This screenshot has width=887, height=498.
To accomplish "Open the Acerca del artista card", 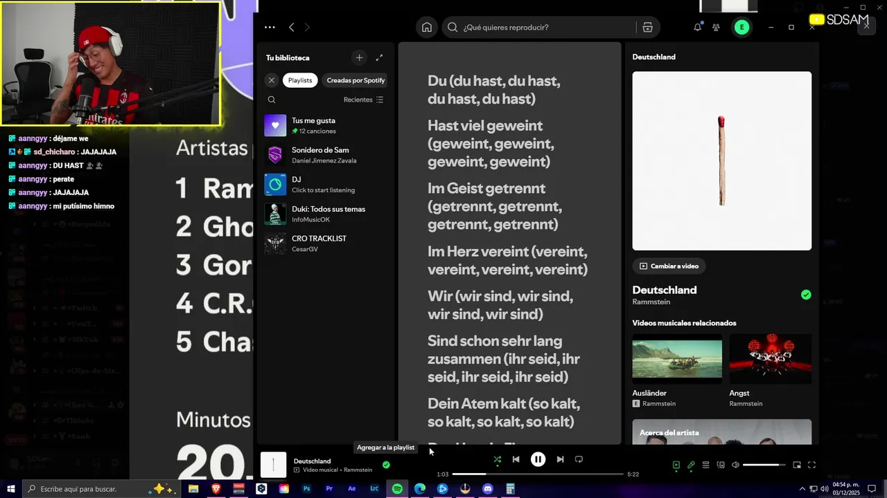I will click(721, 432).
